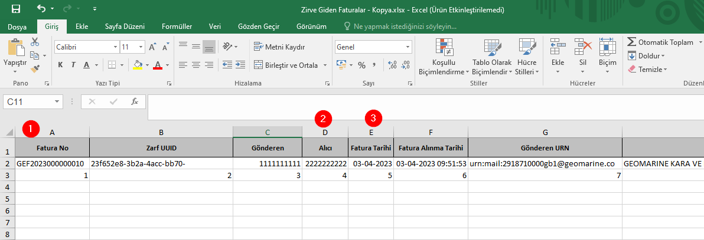Open the fill color dropdown arrow

tap(147, 65)
